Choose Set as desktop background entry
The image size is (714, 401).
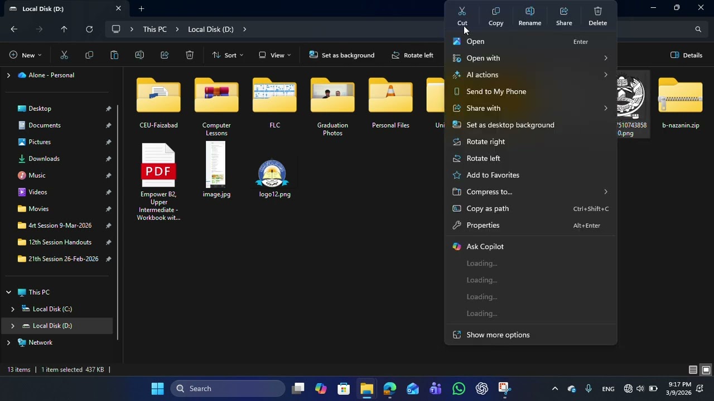click(530, 125)
